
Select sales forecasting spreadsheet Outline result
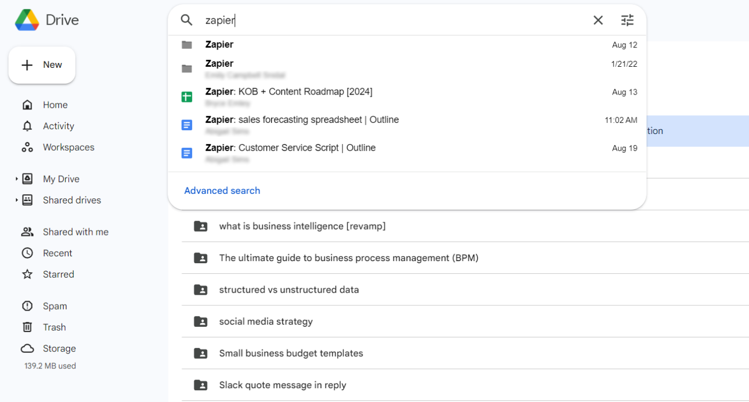(302, 120)
